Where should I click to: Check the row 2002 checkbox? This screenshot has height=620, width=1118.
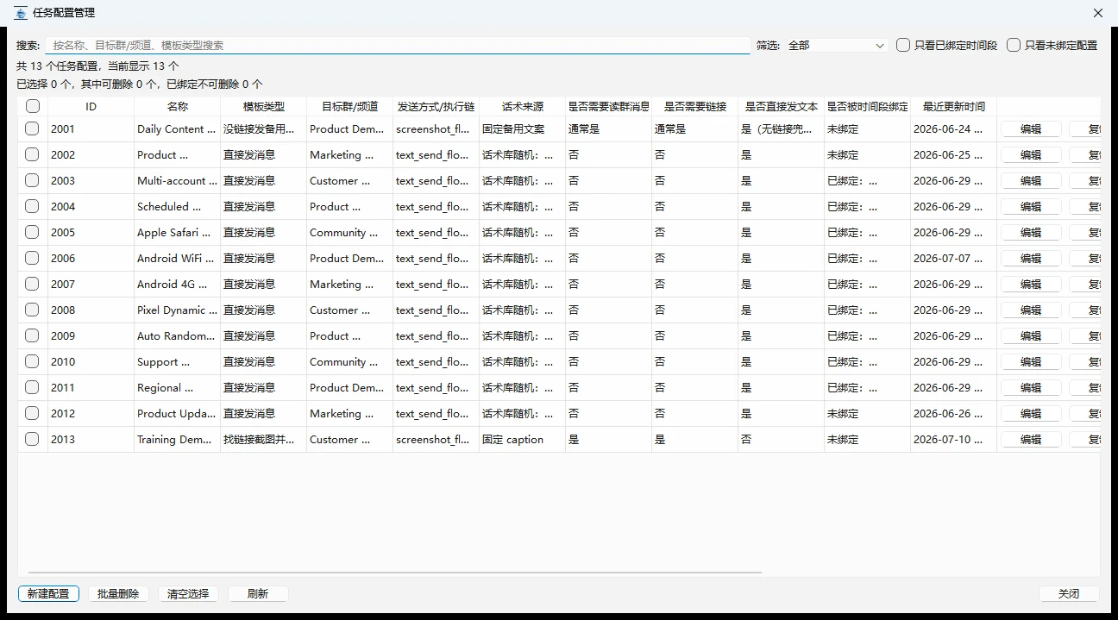[32, 154]
